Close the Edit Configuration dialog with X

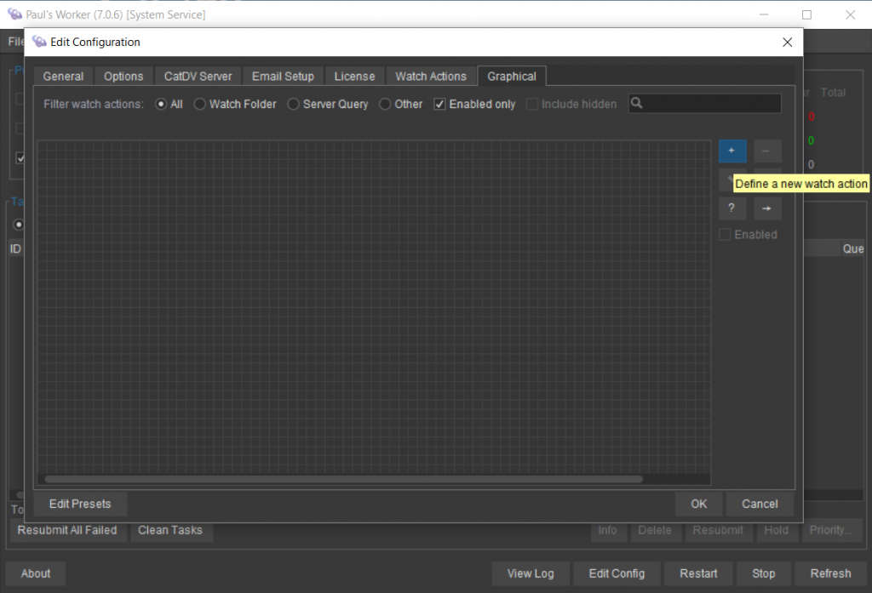787,43
